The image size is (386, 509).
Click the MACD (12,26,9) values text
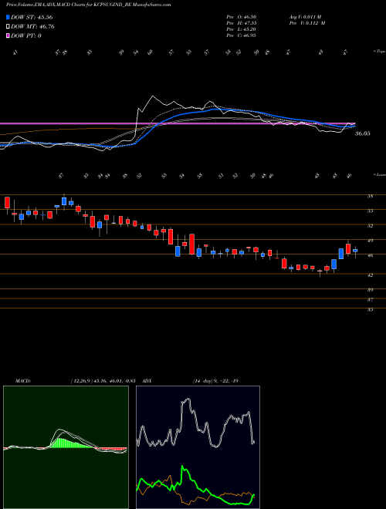pyautogui.click(x=103, y=381)
